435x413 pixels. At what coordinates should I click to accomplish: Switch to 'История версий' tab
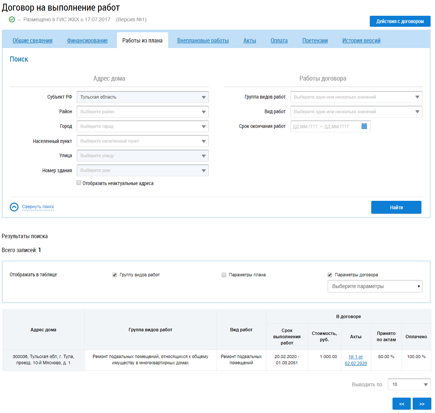pyautogui.click(x=361, y=41)
